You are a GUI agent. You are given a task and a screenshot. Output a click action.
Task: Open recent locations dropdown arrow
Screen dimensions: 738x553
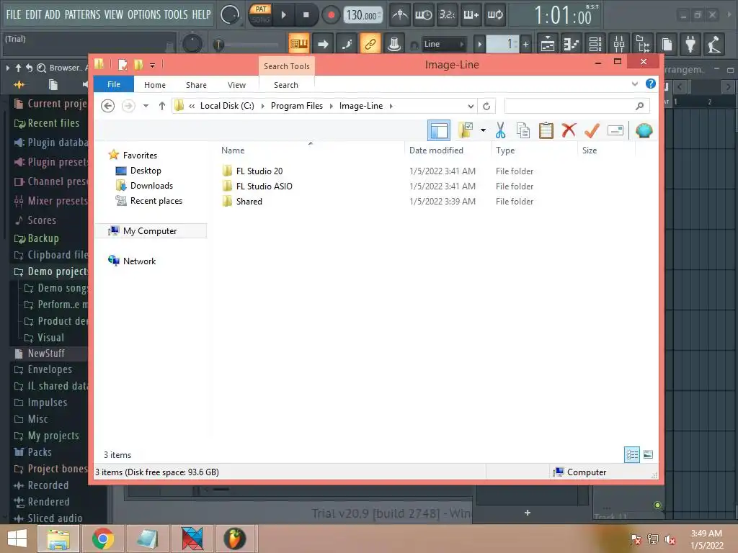point(146,106)
